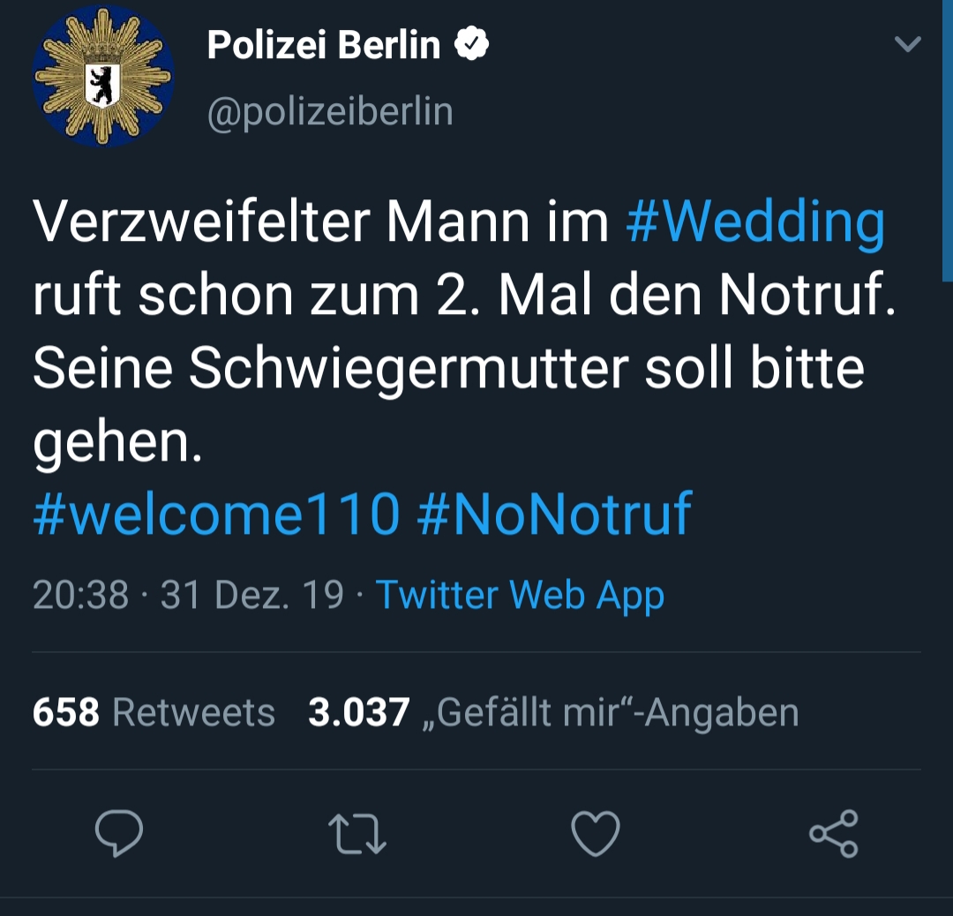Tap the #NoNotruf hashtag

coord(554,514)
